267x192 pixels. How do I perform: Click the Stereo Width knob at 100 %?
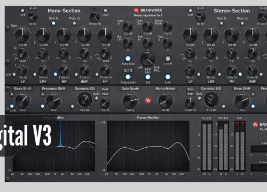click(x=168, y=27)
